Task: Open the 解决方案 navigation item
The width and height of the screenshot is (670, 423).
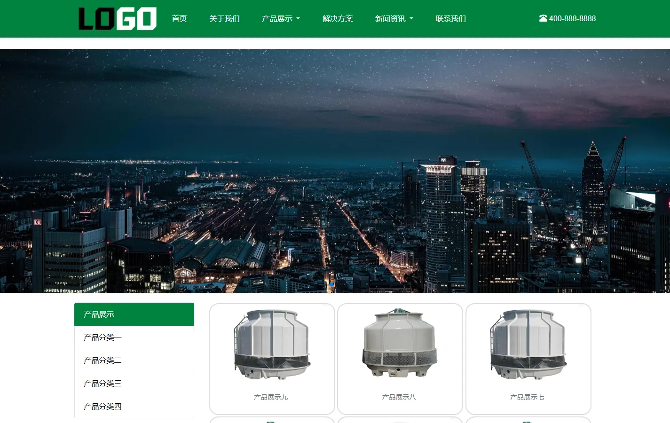Action: click(x=338, y=18)
